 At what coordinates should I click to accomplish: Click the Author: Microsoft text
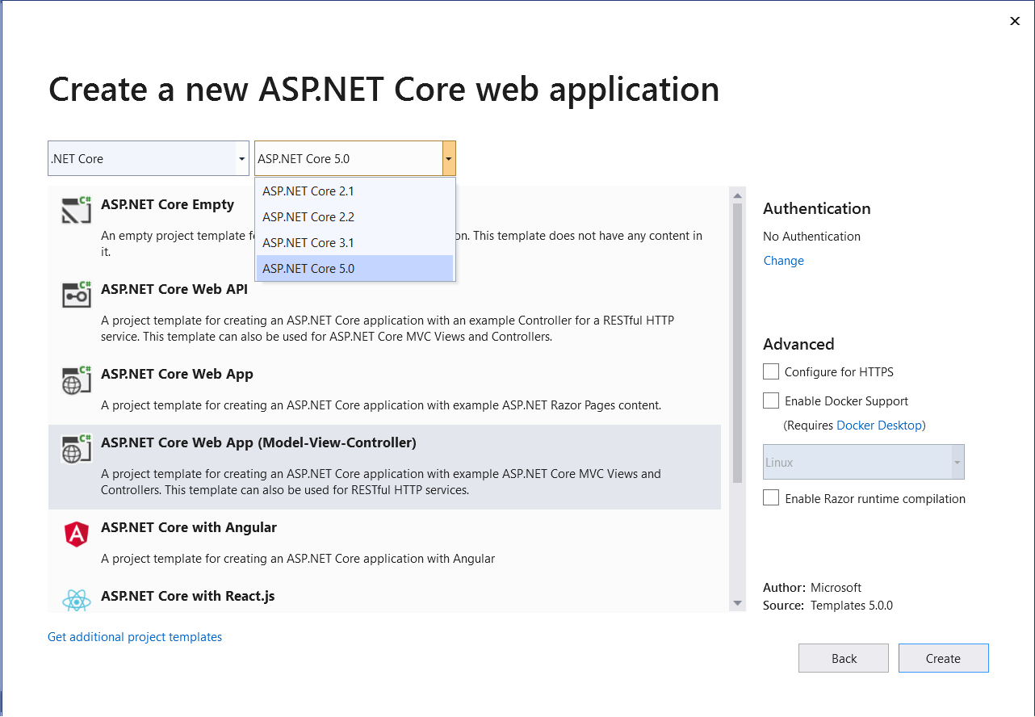(812, 588)
